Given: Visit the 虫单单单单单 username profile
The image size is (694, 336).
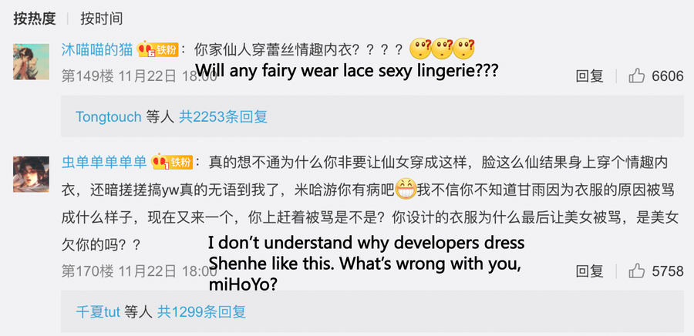Looking at the screenshot, I should tap(104, 162).
